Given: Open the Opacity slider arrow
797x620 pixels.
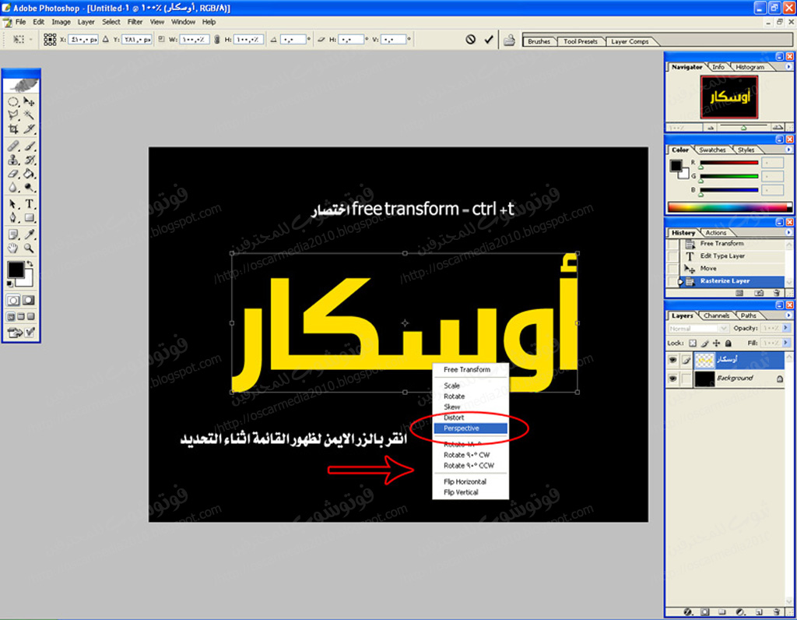Looking at the screenshot, I should pyautogui.click(x=786, y=329).
